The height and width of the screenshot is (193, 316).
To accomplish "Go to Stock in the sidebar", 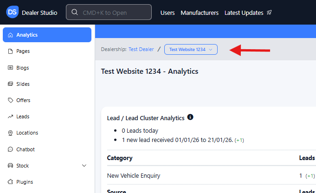I will [x=22, y=166].
